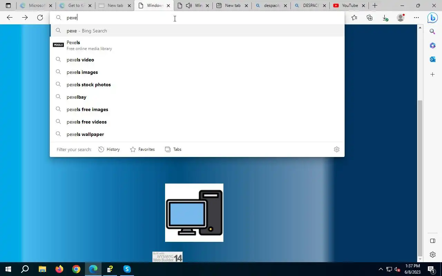
Task: Switch to the second New tab
Action: [232, 6]
